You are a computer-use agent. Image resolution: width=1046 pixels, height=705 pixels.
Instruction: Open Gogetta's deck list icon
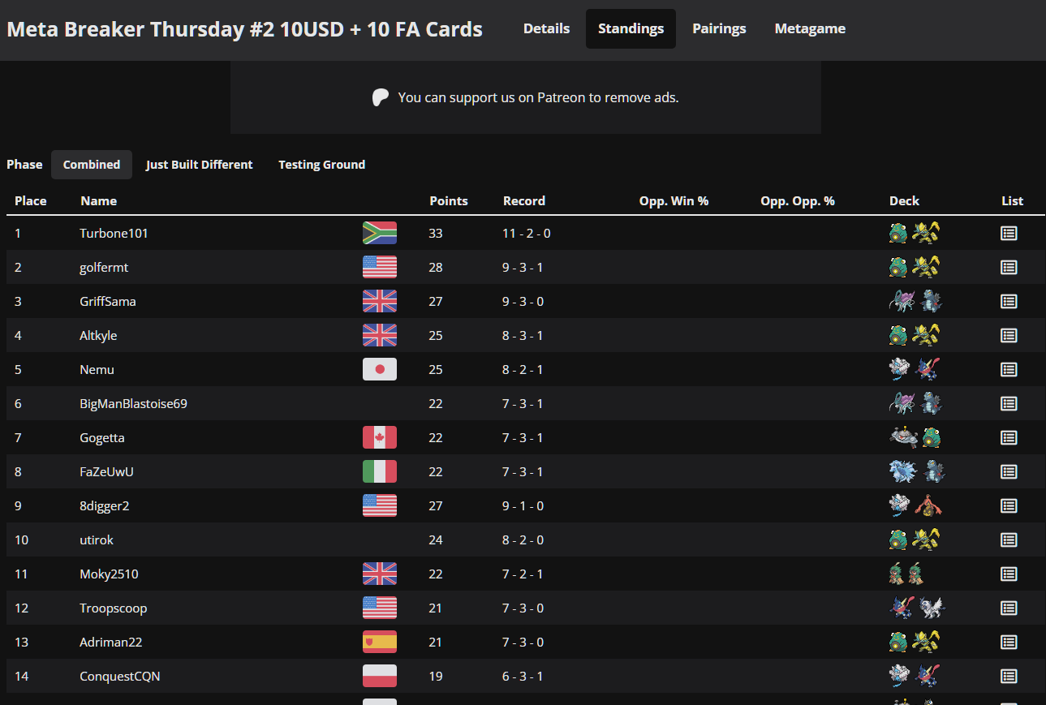pos(1009,438)
